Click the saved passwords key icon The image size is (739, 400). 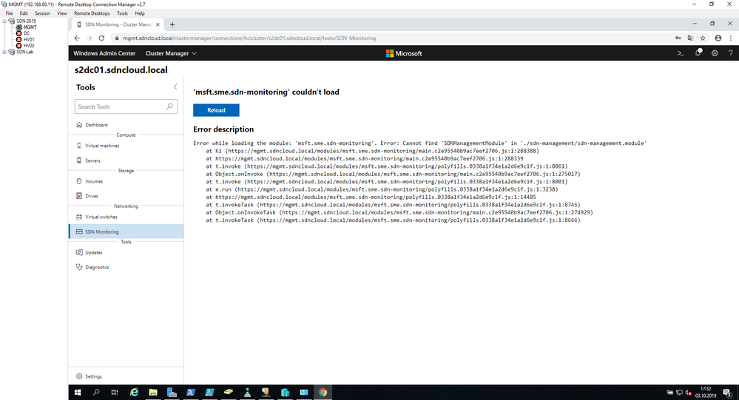(678, 38)
